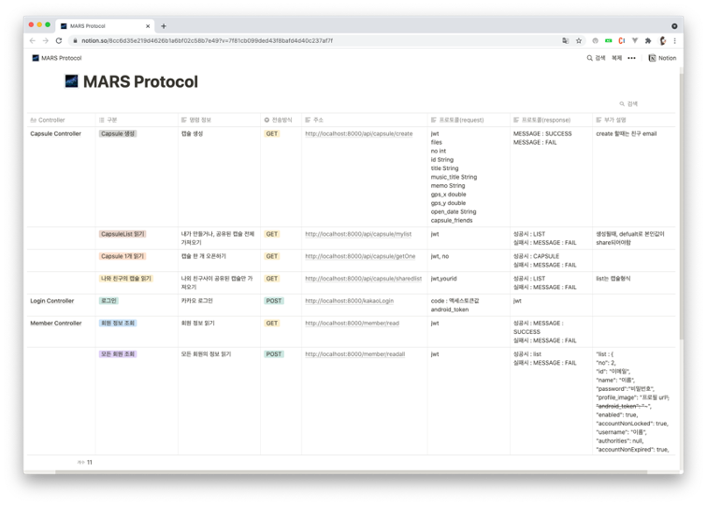
Task: Click the MARS Protocol page icon
Action: pyautogui.click(x=71, y=81)
